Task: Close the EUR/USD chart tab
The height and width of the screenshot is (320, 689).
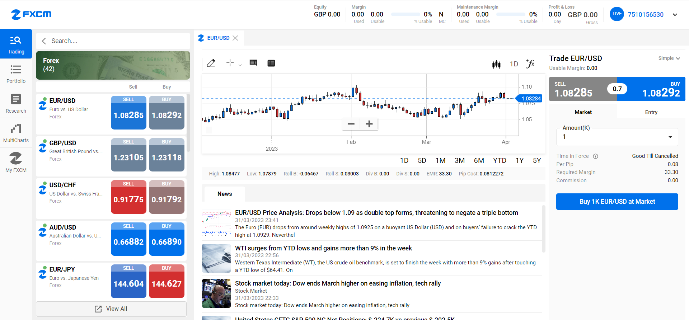Action: point(235,38)
